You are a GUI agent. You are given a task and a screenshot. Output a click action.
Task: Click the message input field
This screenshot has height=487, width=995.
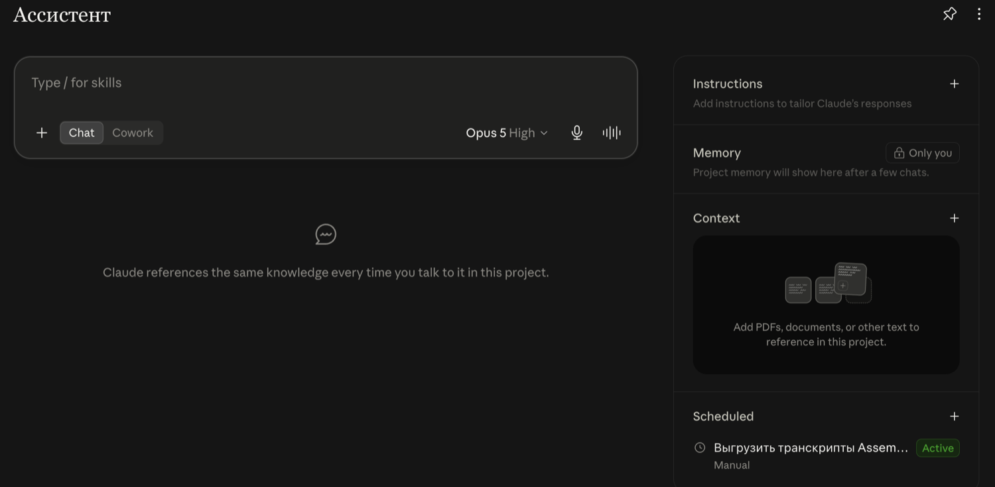coord(325,83)
